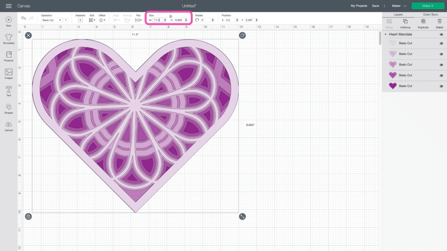Select the darkest purple heart layer thumbnail

pyautogui.click(x=392, y=86)
